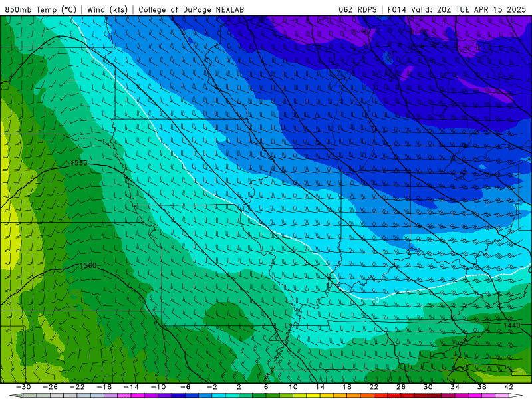Viewport: 532px width, 399px height.
Task: Click the "Wind (kts)" header label
Action: pyautogui.click(x=107, y=9)
